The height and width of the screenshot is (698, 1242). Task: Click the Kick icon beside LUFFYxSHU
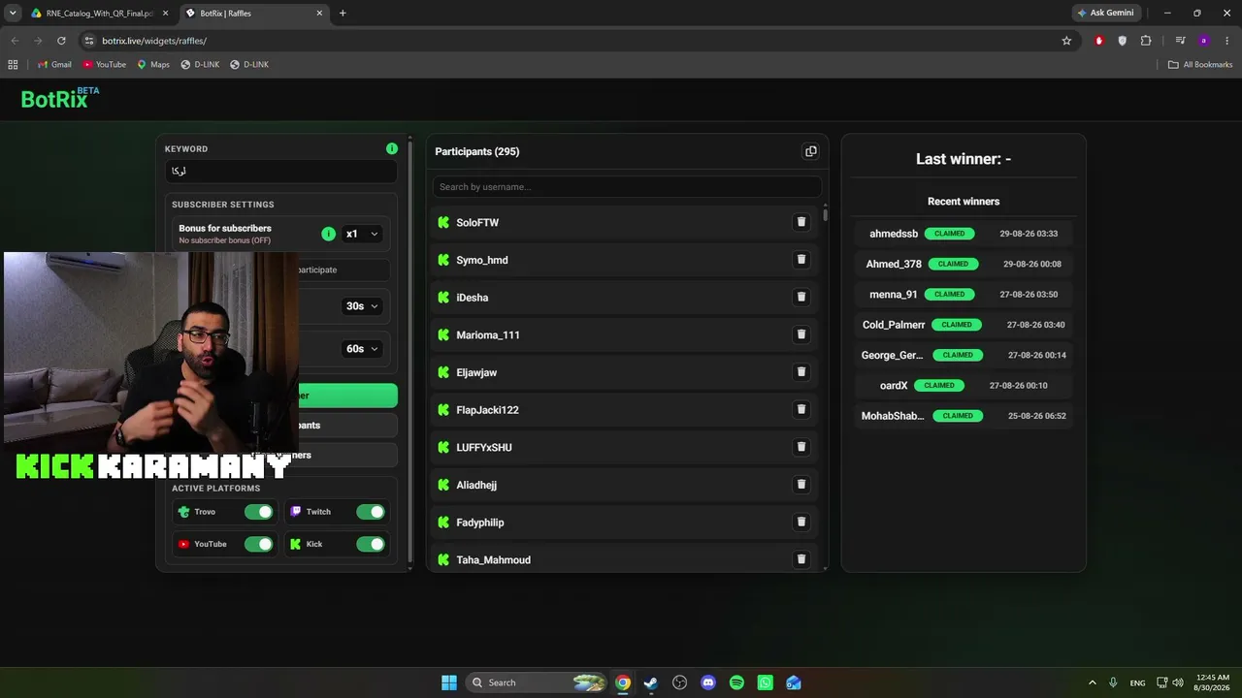point(443,447)
